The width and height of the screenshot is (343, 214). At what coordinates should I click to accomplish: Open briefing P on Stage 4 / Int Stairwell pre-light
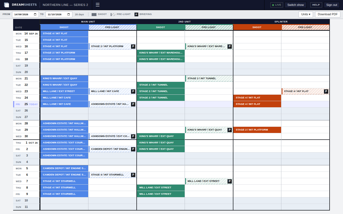(133, 175)
